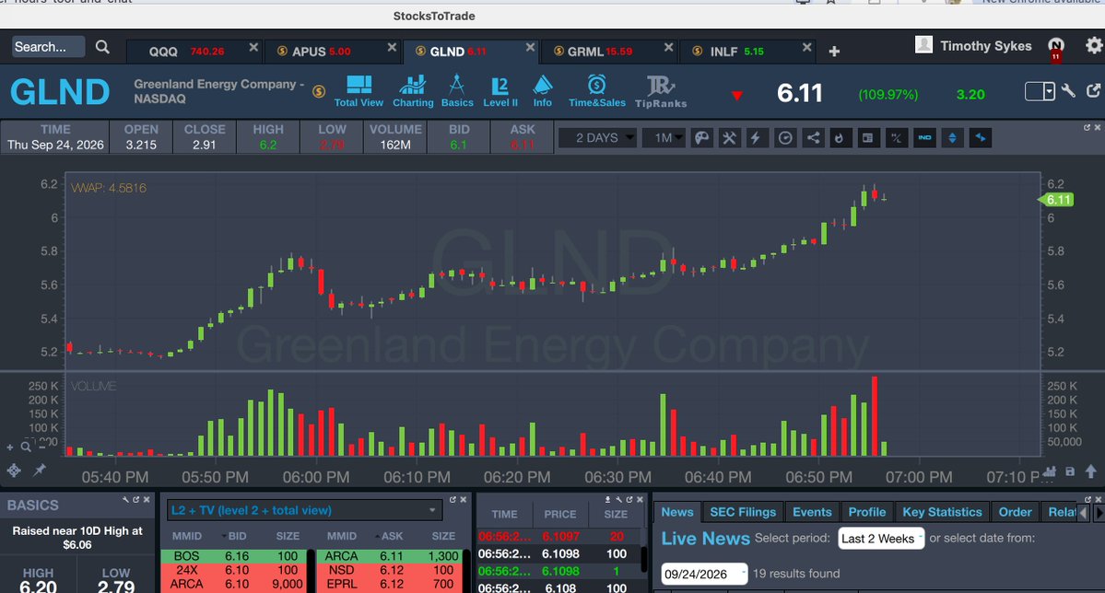Open the L2 + TV view dropdown
This screenshot has height=593, width=1105.
304,511
